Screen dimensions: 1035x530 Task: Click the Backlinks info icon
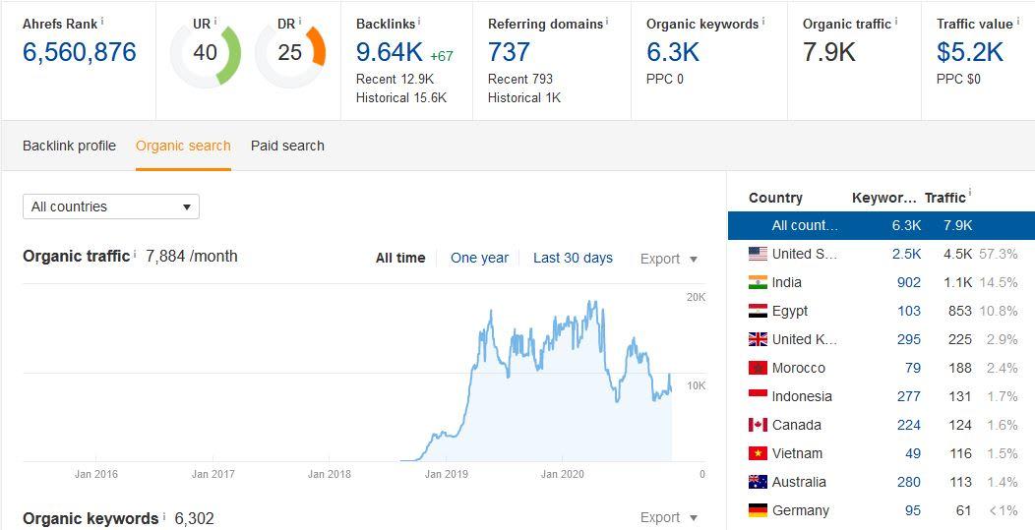point(419,21)
